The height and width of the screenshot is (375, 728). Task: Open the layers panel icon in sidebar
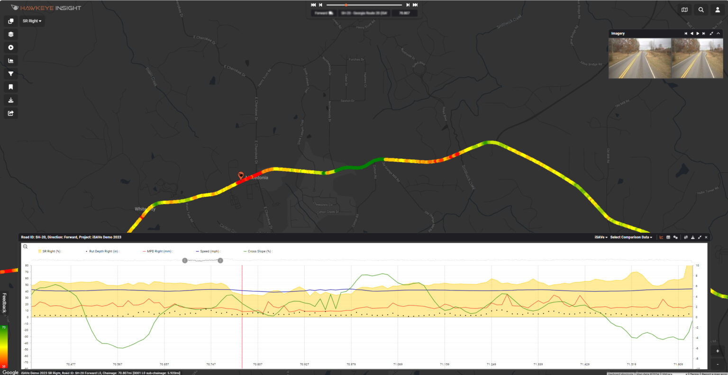11,34
